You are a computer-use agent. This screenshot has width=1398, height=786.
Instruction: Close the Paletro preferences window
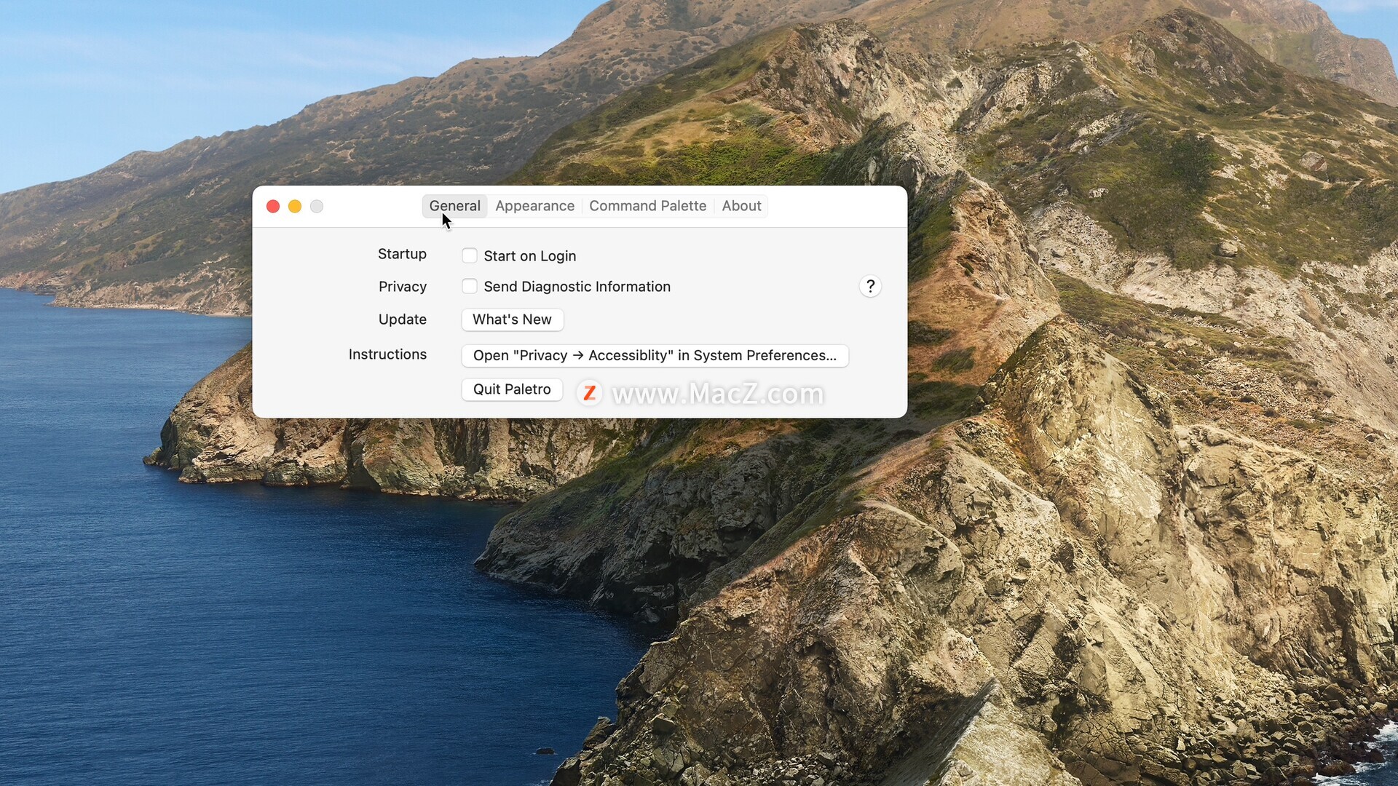click(x=273, y=207)
